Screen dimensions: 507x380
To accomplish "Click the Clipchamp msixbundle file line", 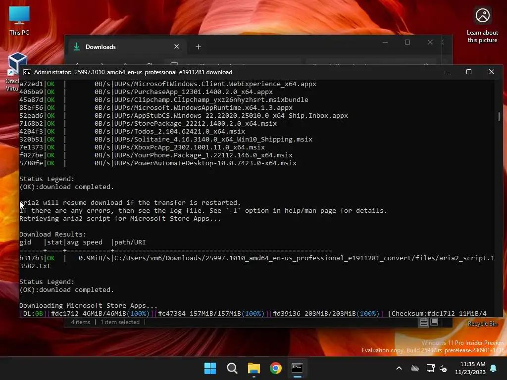I will coord(163,100).
